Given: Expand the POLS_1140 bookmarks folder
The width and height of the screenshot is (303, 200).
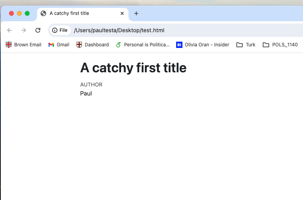Looking at the screenshot, I should 280,45.
